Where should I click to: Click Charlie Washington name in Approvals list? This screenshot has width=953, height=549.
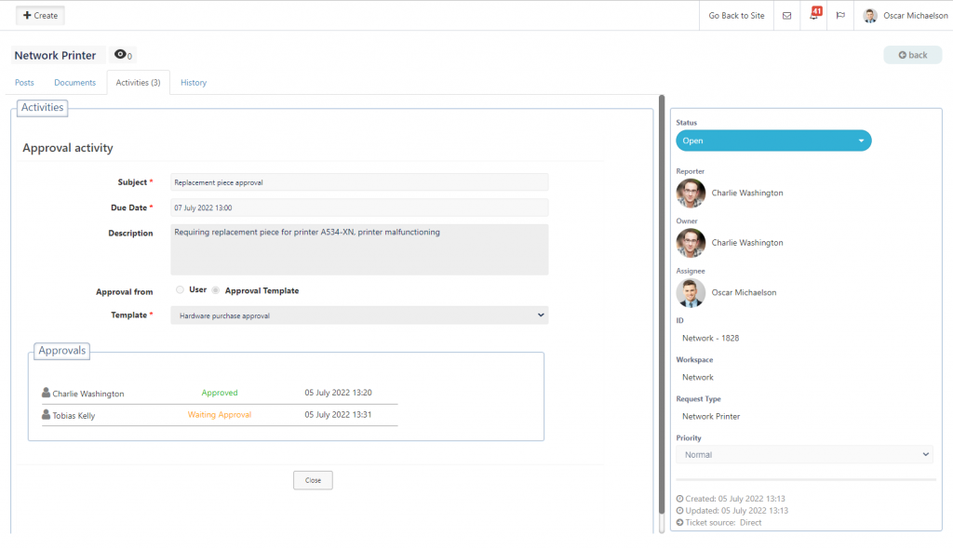pyautogui.click(x=88, y=394)
